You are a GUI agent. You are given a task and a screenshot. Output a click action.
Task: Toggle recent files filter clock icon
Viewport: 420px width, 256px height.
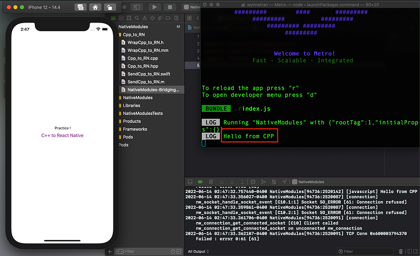[x=173, y=252]
